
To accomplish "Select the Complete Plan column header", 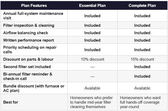I will 142,6.
